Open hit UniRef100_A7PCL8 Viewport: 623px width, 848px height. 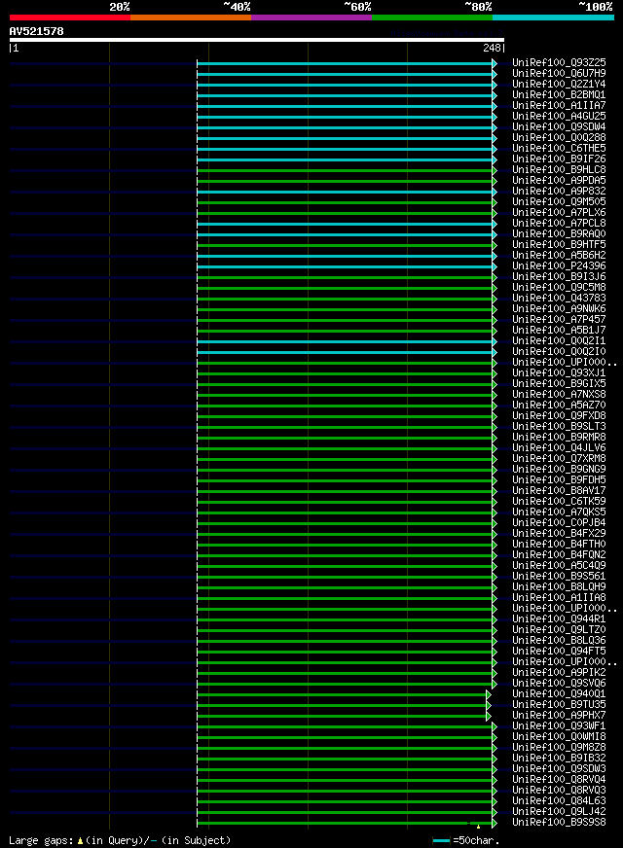point(559,224)
